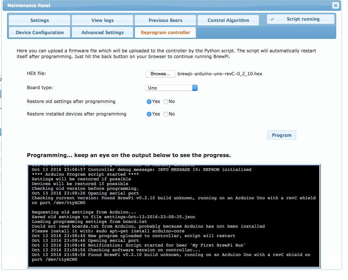This screenshot has width=348, height=280.
Task: Click the 'Script started for beer' notification line
Action: point(139,245)
